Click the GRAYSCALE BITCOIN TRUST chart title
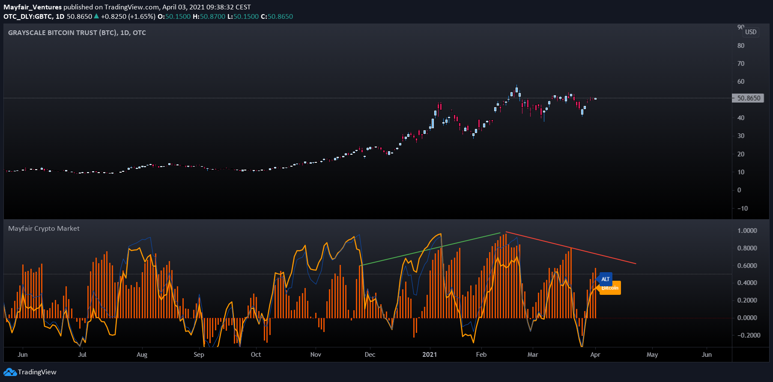 [x=77, y=33]
